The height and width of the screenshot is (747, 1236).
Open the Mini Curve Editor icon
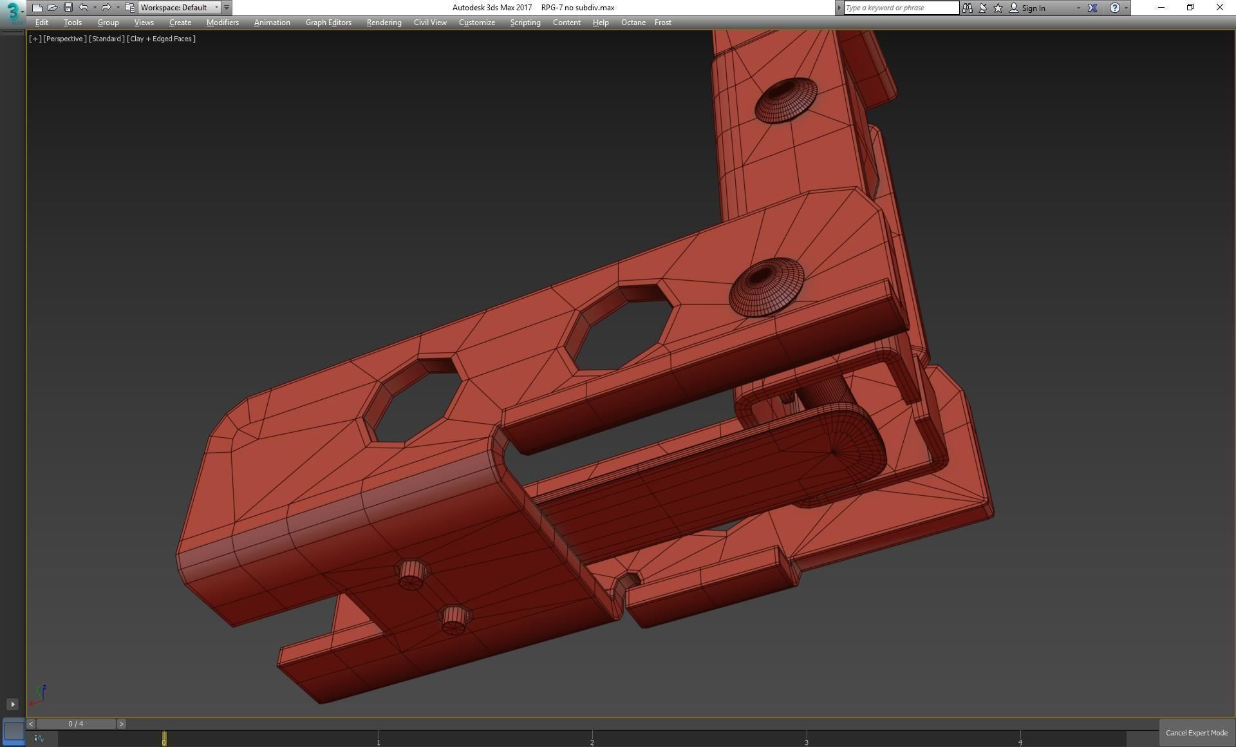tap(39, 738)
